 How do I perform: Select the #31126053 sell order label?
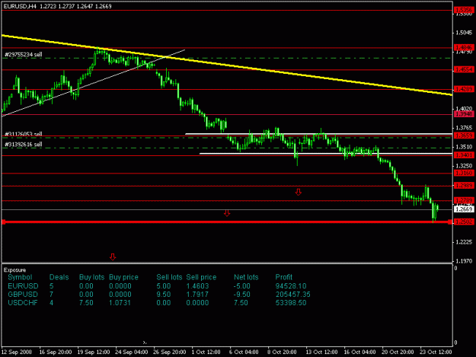[x=24, y=134]
